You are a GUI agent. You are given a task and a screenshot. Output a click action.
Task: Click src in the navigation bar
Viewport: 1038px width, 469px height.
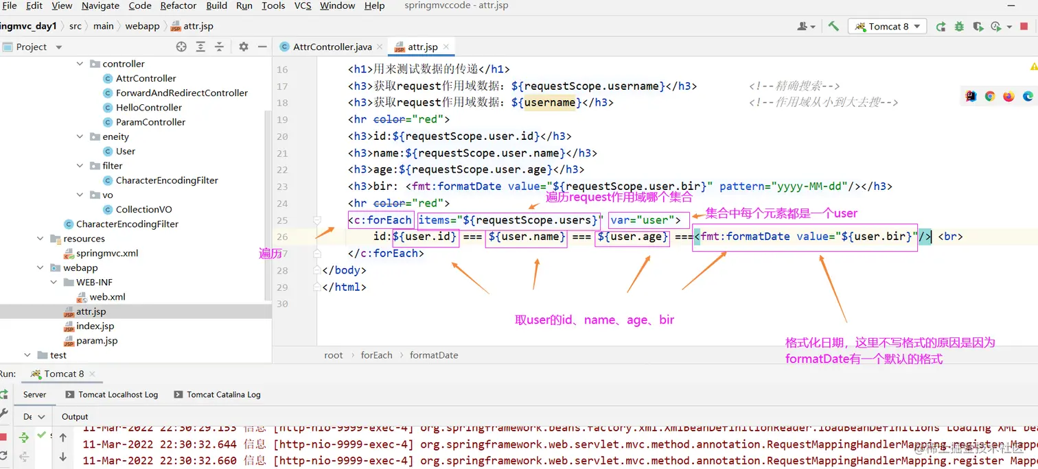pos(76,26)
